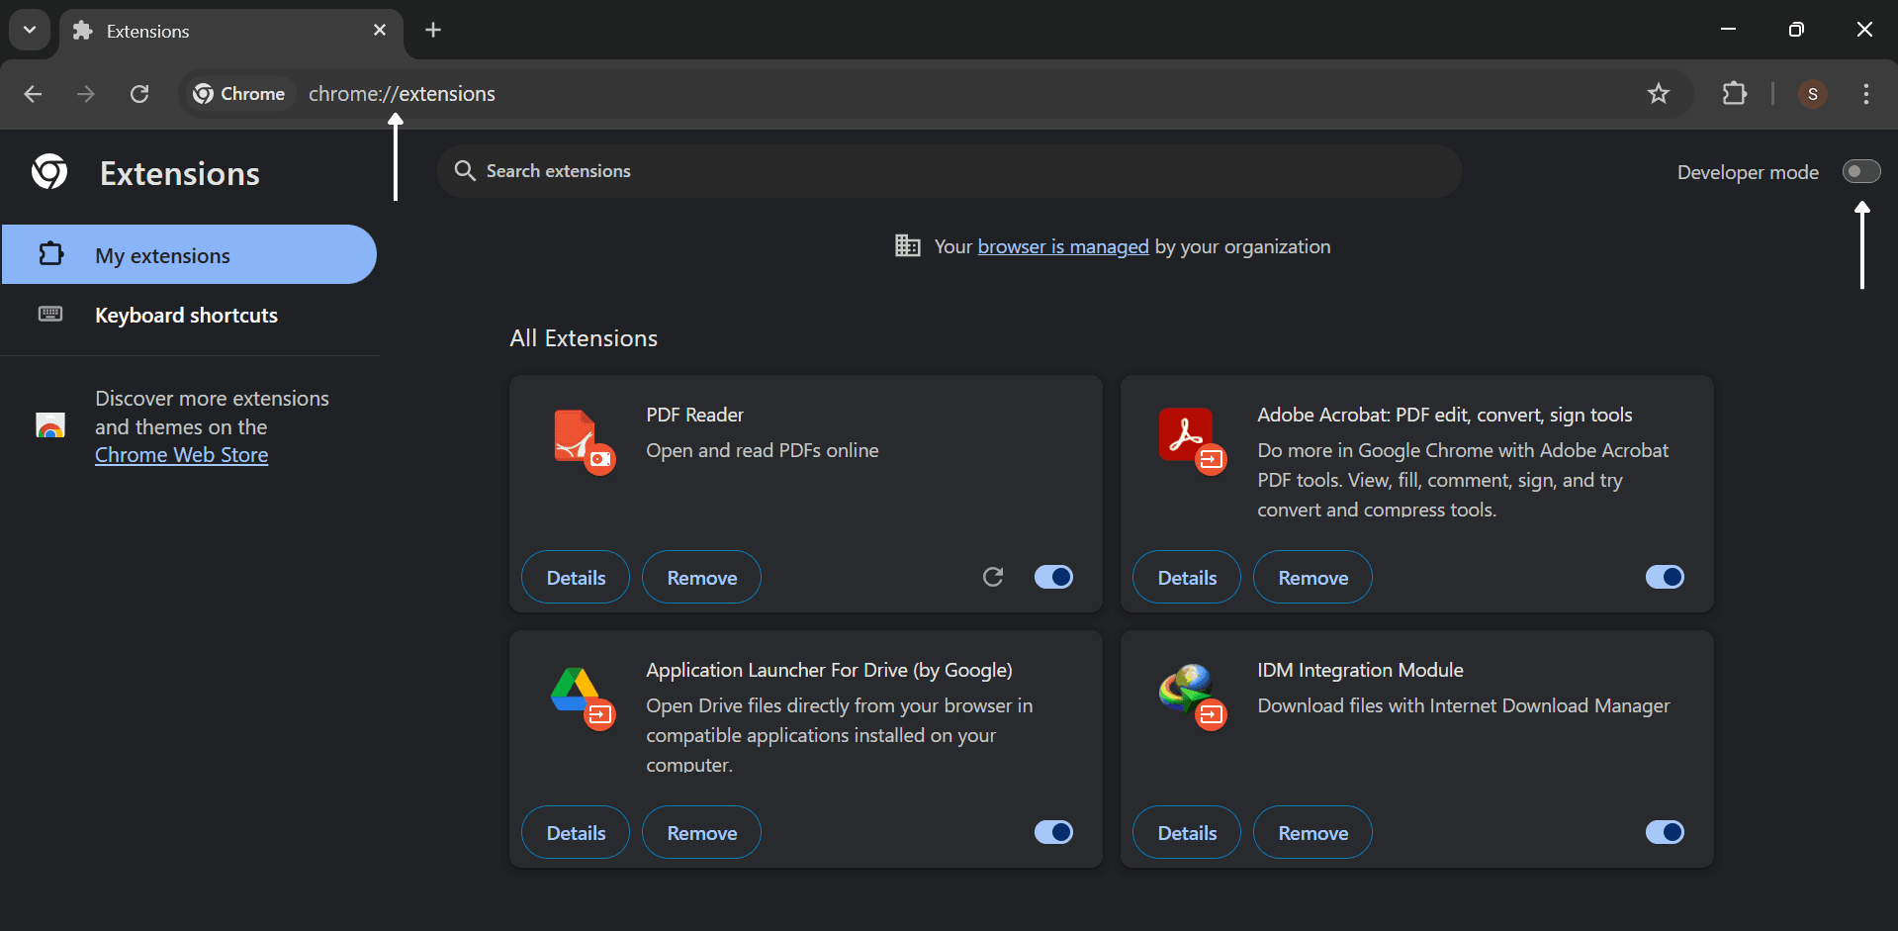1898x931 pixels.
Task: Click the Developer mode label
Action: 1748,172
